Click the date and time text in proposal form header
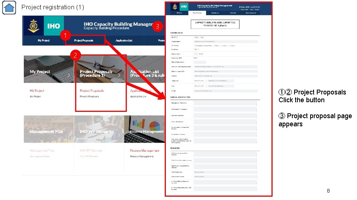 click(249, 7)
